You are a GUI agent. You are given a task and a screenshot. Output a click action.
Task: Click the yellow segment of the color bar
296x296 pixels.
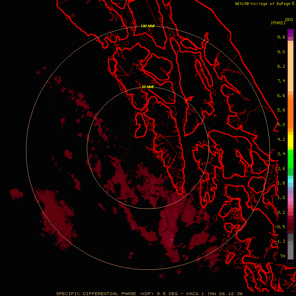click(x=290, y=140)
